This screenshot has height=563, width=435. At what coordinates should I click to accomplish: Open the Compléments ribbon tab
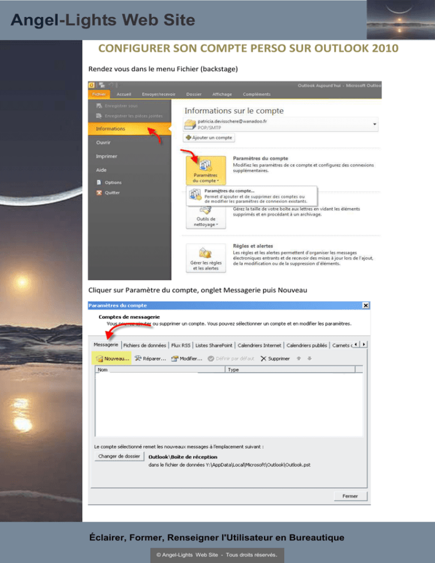(257, 94)
